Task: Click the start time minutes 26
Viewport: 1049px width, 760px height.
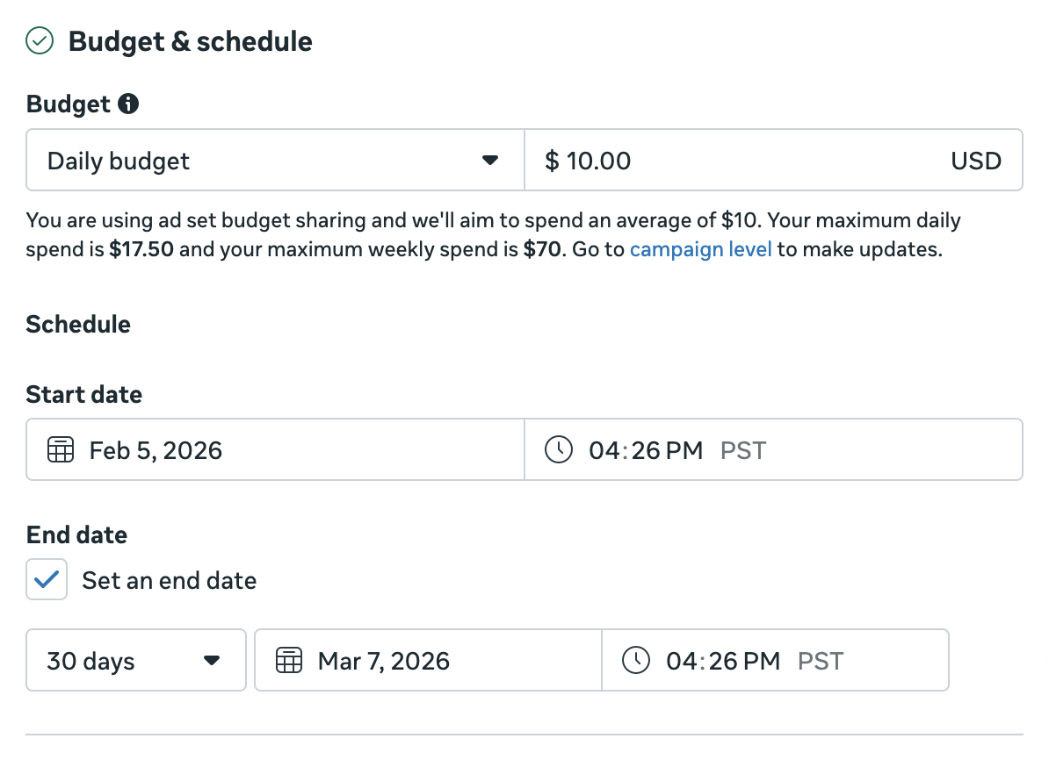Action: [x=636, y=451]
